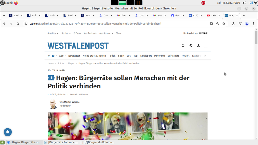Screen dimensions: 258x145
Task: Click the Hagen breadcrumb link
Action: click(71, 63)
